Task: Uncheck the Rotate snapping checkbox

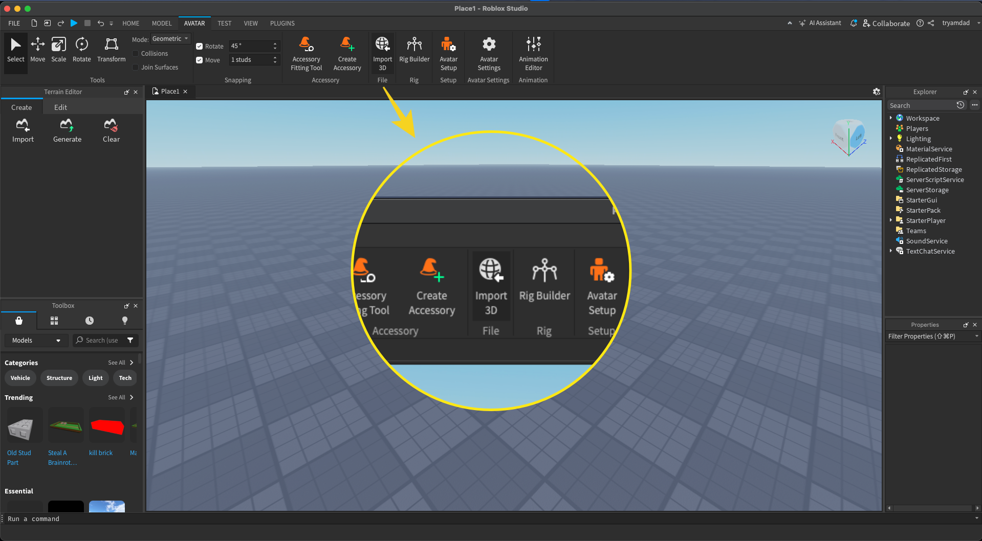Action: (200, 46)
